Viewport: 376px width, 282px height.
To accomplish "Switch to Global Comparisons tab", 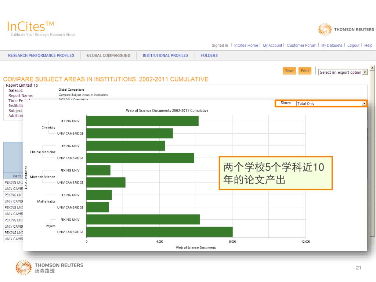I will 108,55.
